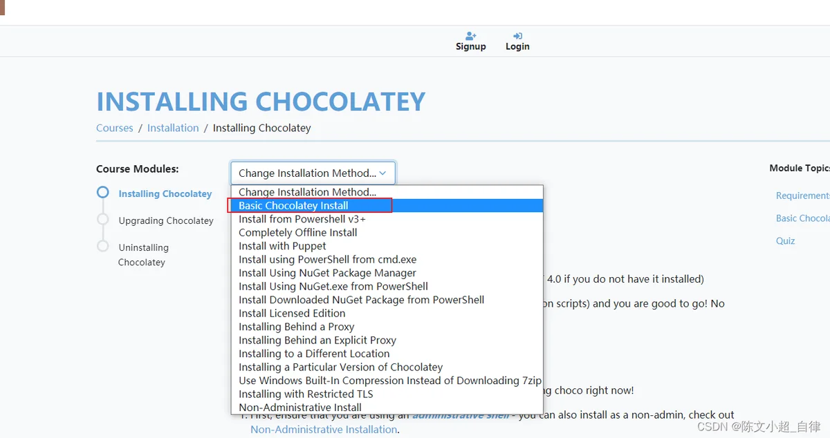Select Installing with Restricted TLS option
This screenshot has height=438, width=830.
click(x=387, y=394)
